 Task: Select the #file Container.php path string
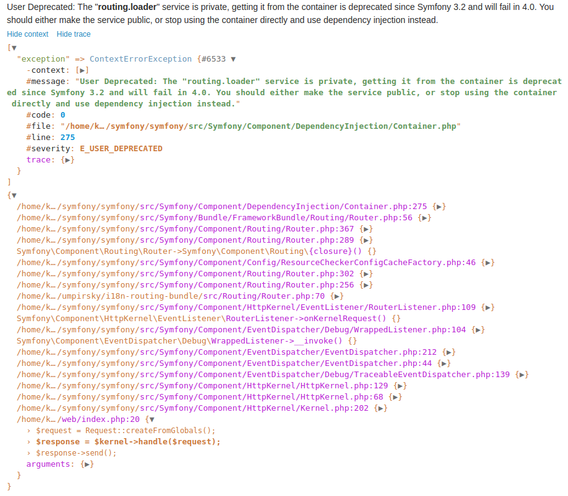tap(261, 126)
